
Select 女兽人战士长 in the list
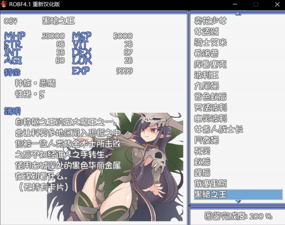point(218,129)
